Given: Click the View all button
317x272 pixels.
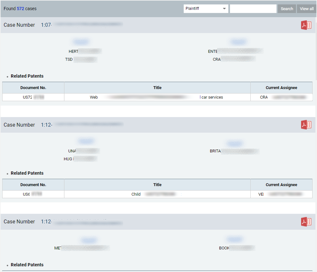Looking at the screenshot, I should click(307, 9).
